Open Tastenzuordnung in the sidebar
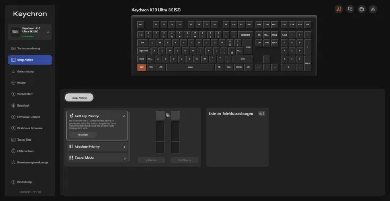390x201 pixels. (x=30, y=48)
